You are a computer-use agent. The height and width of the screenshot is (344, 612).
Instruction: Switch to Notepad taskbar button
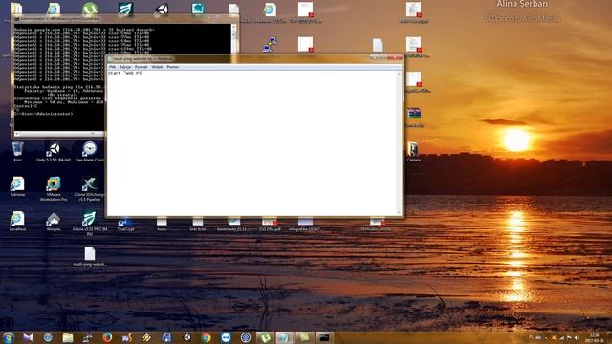point(285,337)
